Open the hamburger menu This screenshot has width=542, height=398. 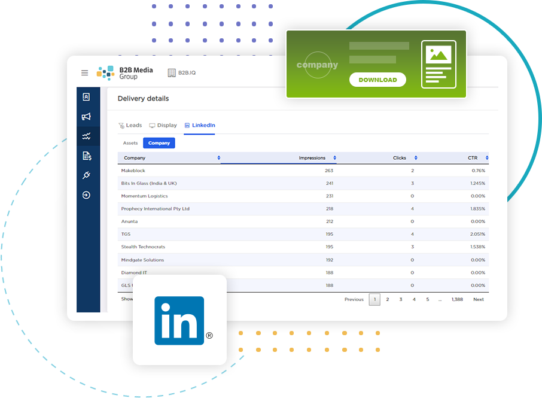point(84,73)
